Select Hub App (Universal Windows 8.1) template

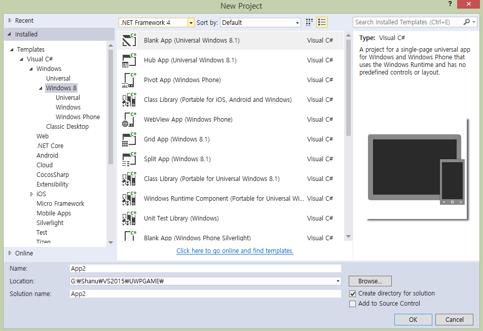coord(231,60)
